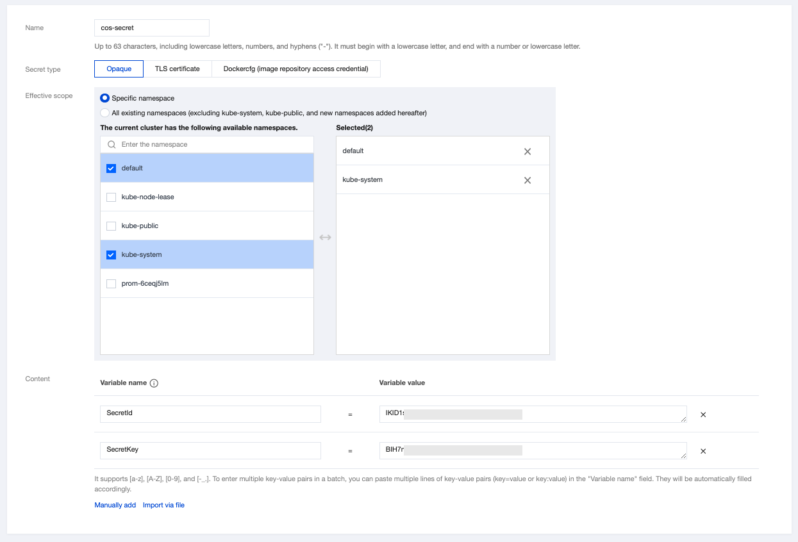The height and width of the screenshot is (542, 798).
Task: Select the Opaque secret type
Action: (x=119, y=69)
